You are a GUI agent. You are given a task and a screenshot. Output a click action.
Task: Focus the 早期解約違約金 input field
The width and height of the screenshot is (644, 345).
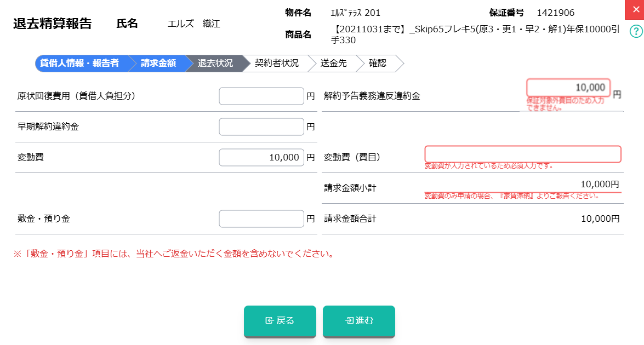point(261,127)
